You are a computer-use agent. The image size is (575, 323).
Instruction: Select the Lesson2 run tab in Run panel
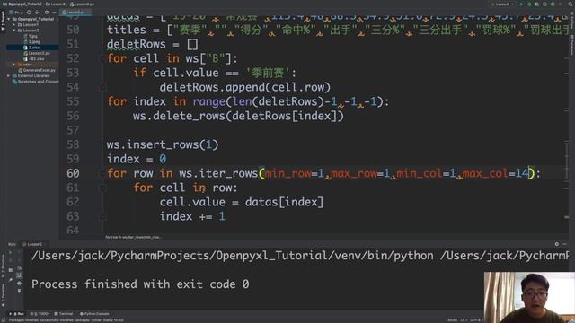tap(32, 244)
